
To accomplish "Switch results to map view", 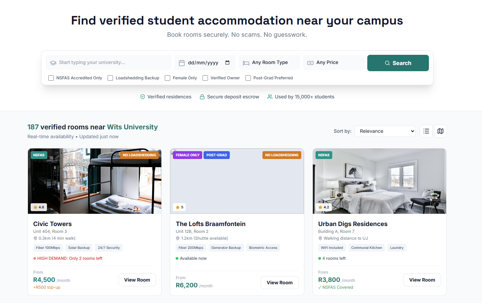I will 440,131.
